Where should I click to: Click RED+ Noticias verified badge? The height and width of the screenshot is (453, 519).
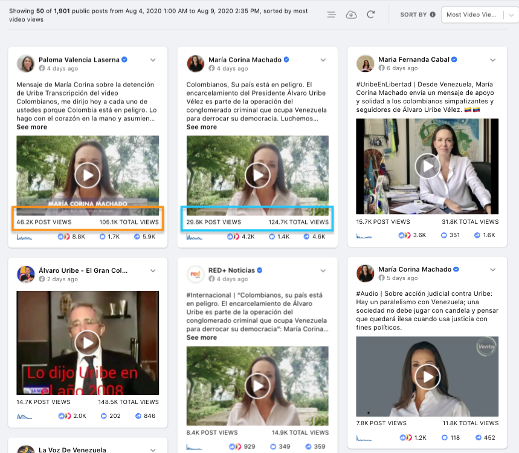tap(260, 270)
